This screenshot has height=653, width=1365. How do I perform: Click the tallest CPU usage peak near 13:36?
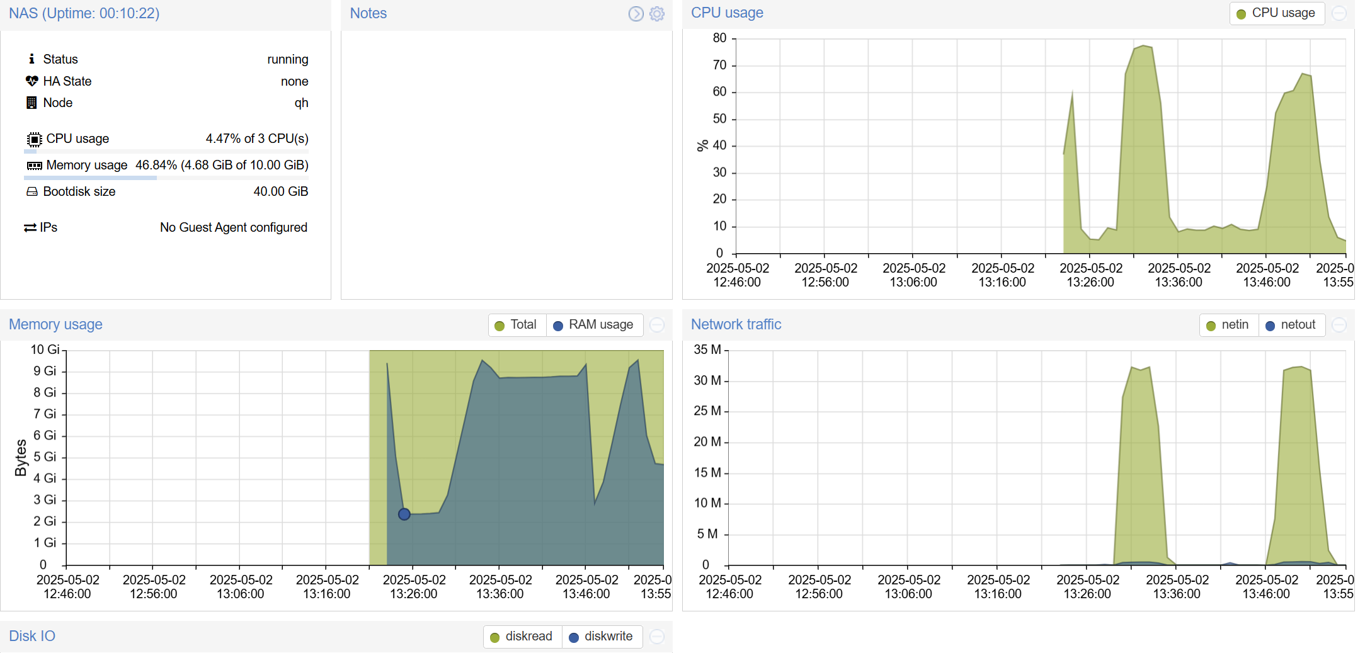click(1143, 46)
